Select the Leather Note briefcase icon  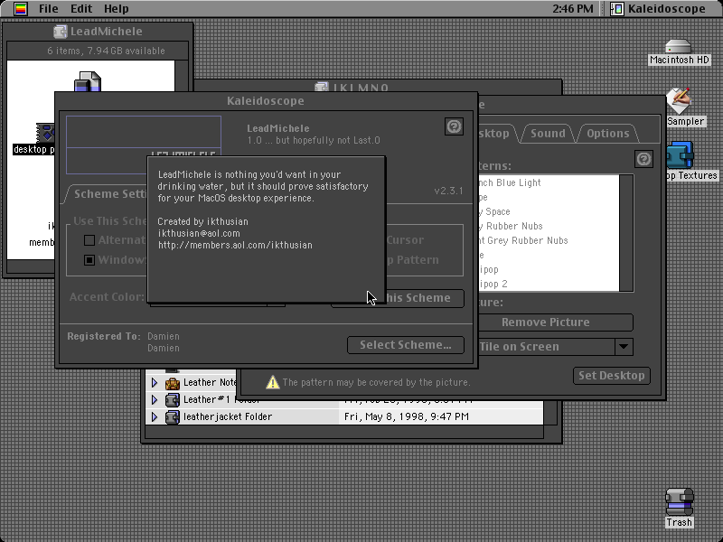pos(173,382)
